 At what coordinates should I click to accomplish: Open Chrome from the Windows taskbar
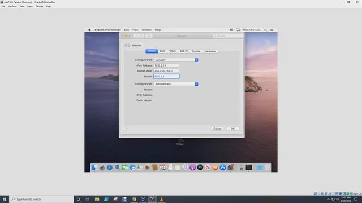[x=134, y=199]
